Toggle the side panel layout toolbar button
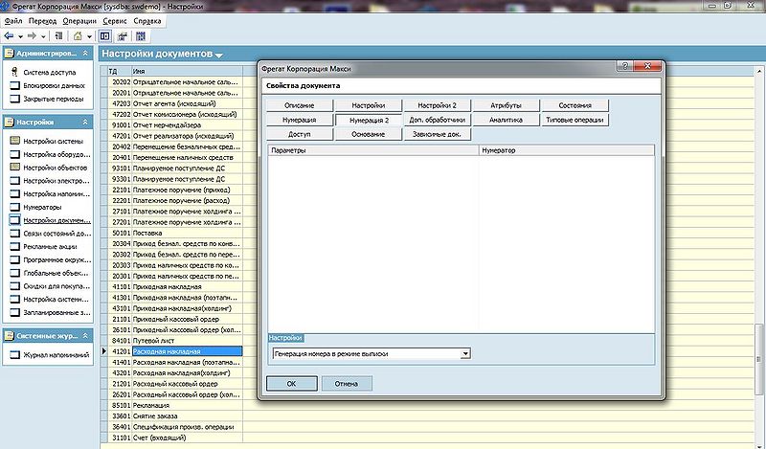This screenshot has height=449, width=766. point(104,36)
